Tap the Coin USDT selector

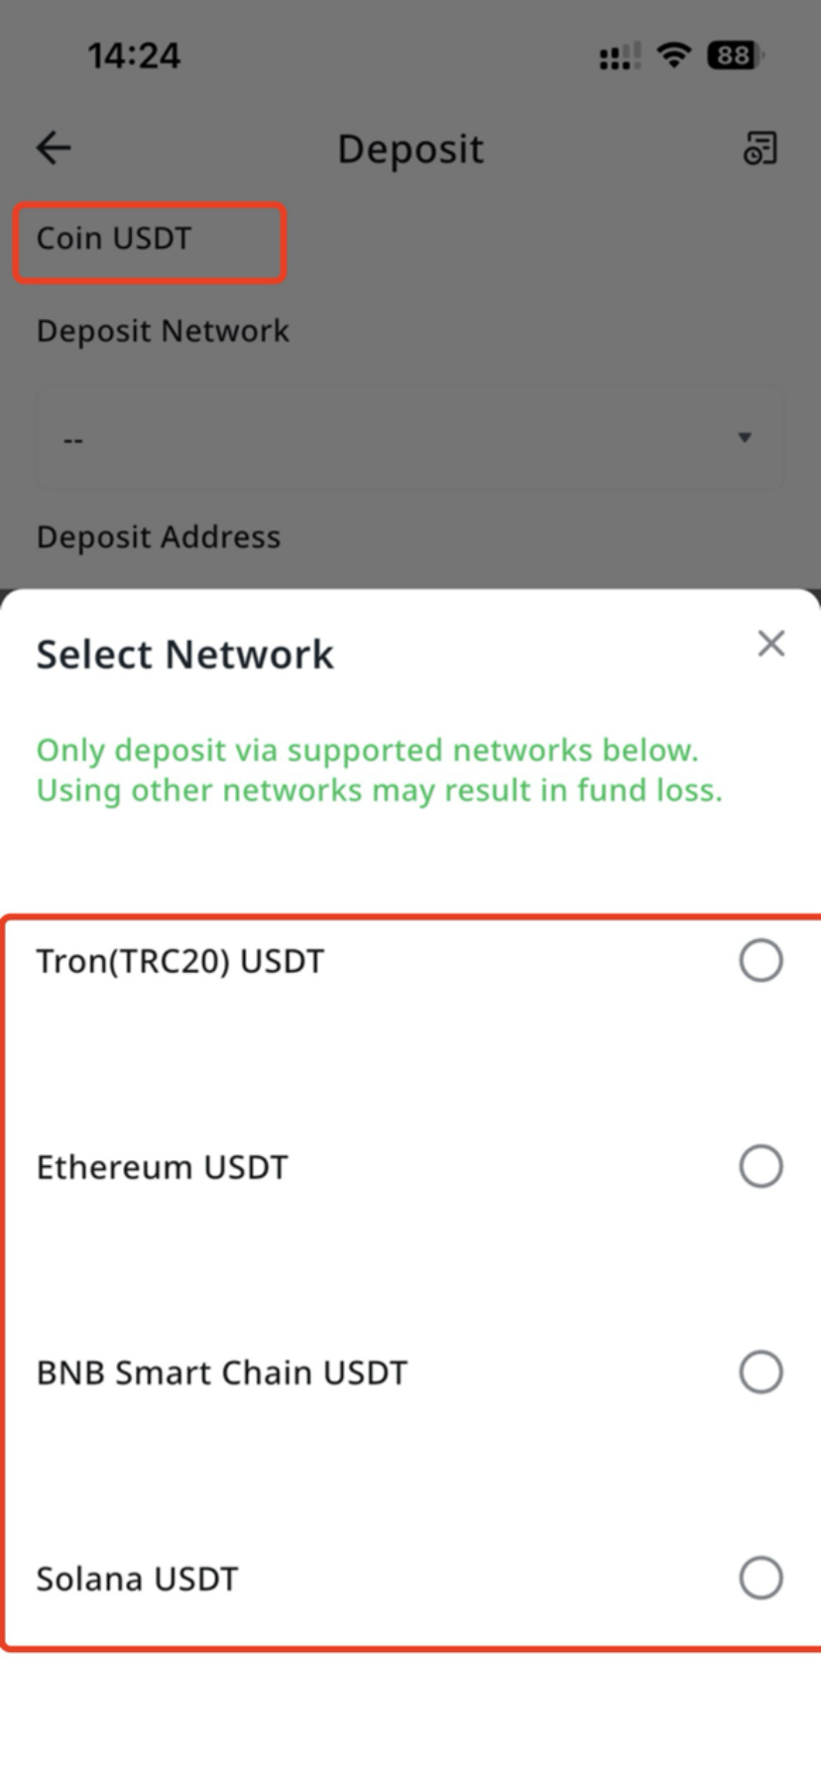(149, 240)
